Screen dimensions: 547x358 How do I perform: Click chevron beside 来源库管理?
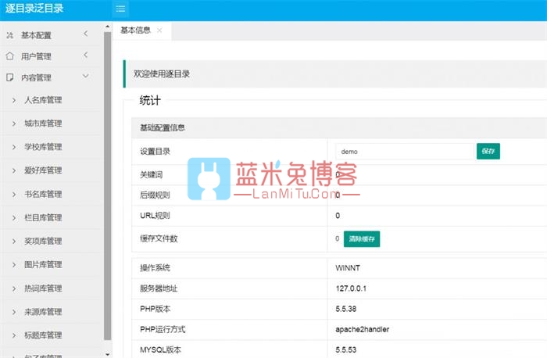pos(14,313)
